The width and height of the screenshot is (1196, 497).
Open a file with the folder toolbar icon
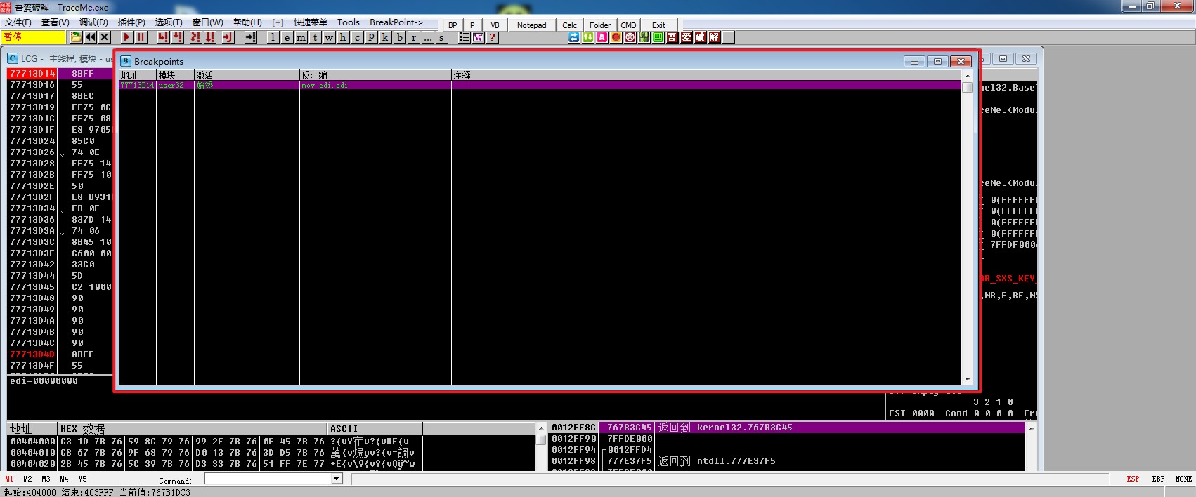pyautogui.click(x=76, y=37)
